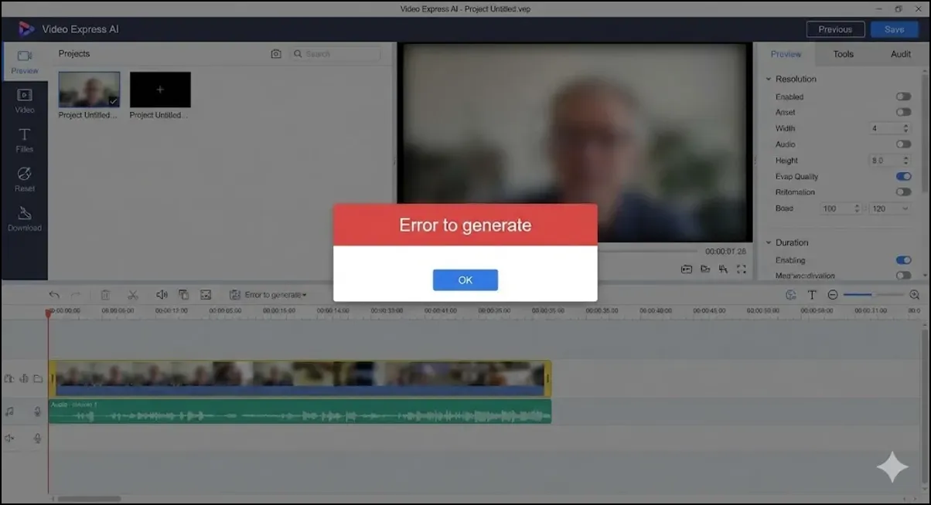Open the Text tool near the timeline zoom
This screenshot has width=931, height=505.
click(x=812, y=294)
